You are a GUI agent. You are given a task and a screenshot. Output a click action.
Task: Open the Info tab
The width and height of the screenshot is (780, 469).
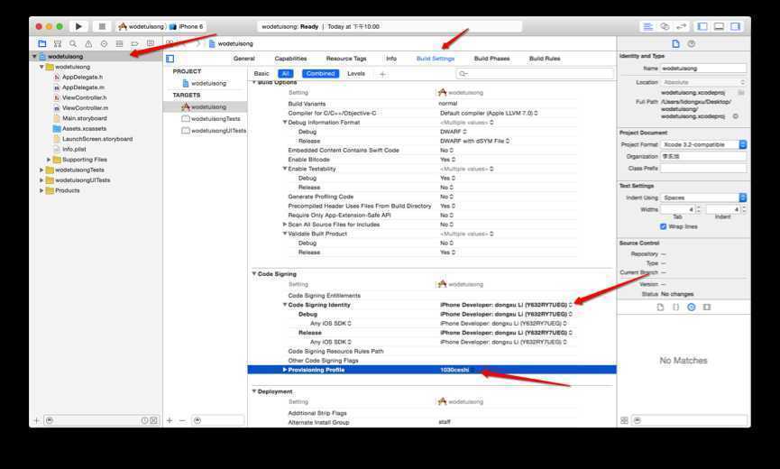pos(391,59)
